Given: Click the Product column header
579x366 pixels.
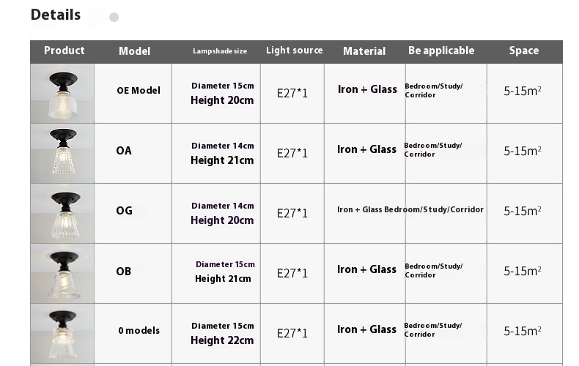Looking at the screenshot, I should click(64, 51).
